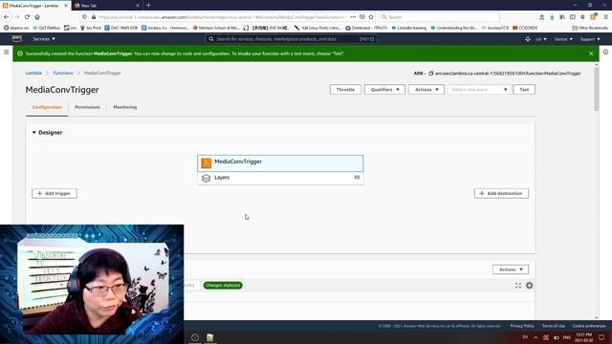Open the Lambda breadcrumb link
Image resolution: width=612 pixels, height=344 pixels.
(33, 73)
